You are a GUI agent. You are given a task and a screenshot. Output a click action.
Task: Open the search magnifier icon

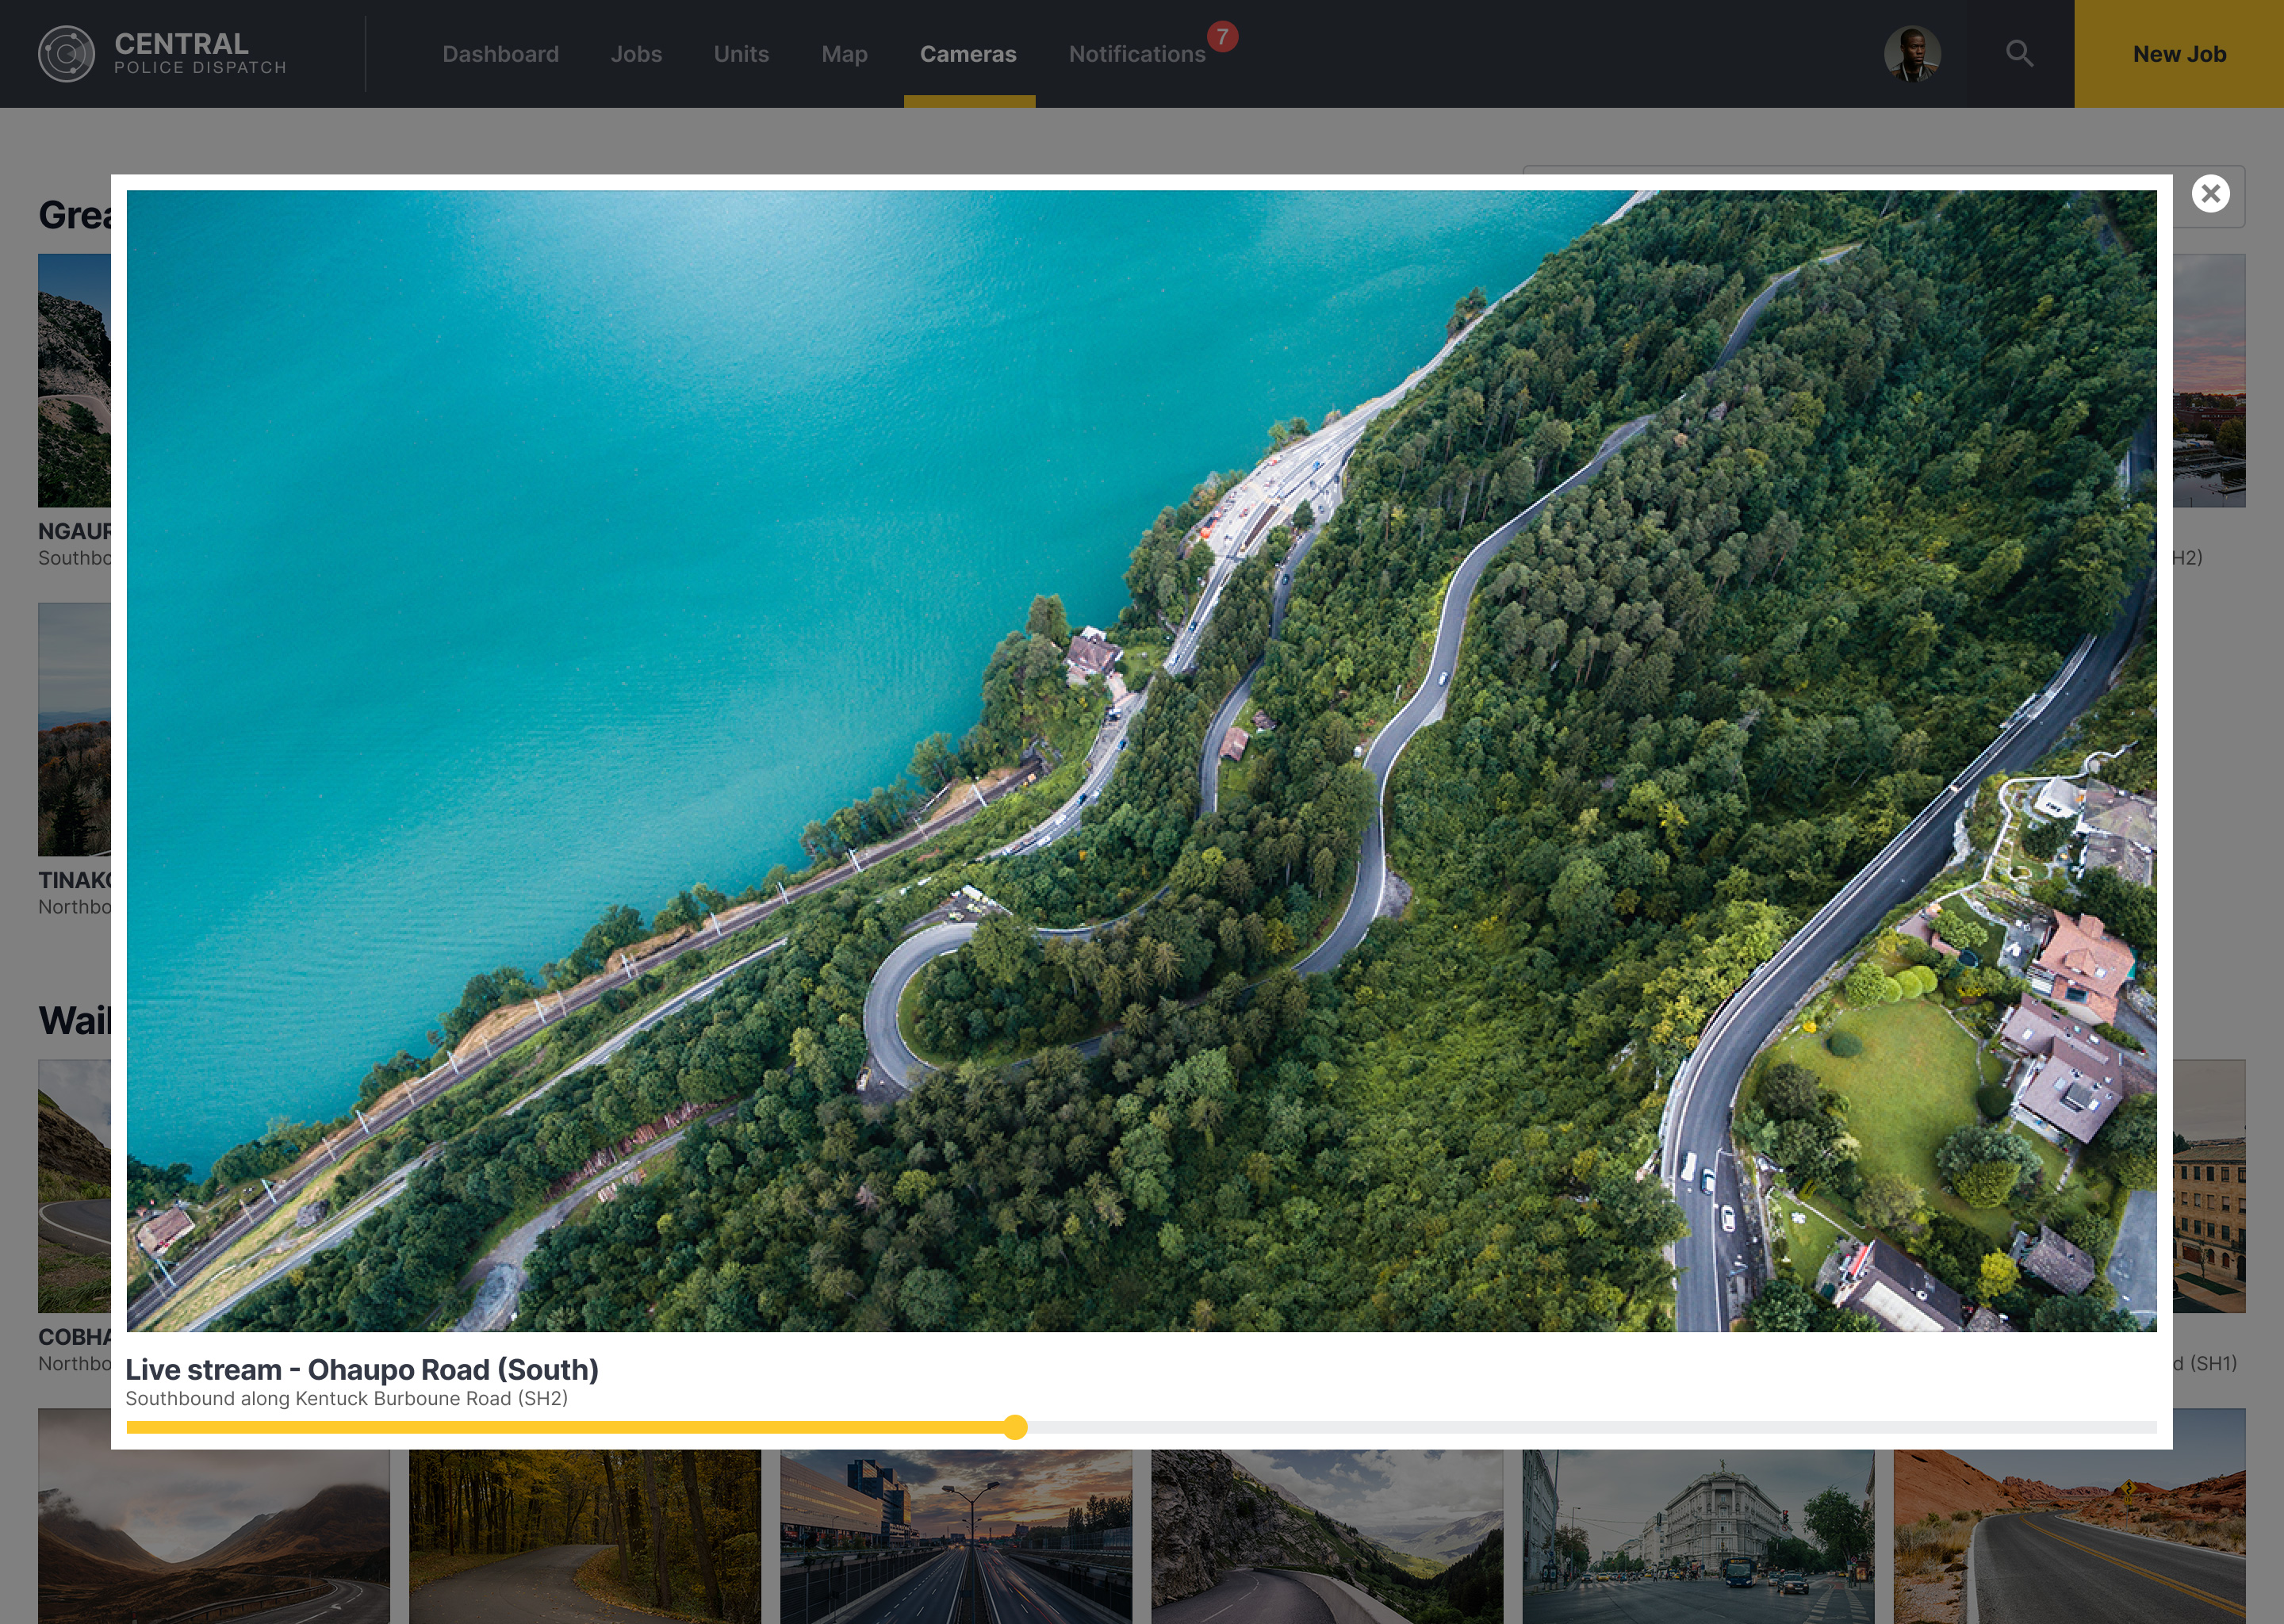coord(2019,54)
